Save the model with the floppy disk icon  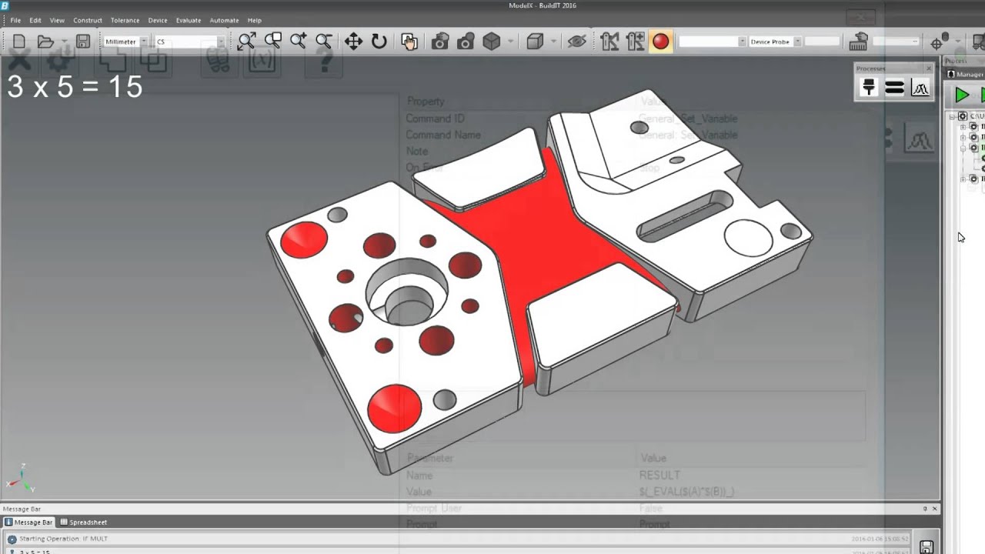point(83,42)
